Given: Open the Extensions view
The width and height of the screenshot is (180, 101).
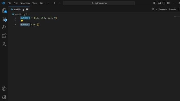Looking at the screenshot, I should click(x=4, y=36).
